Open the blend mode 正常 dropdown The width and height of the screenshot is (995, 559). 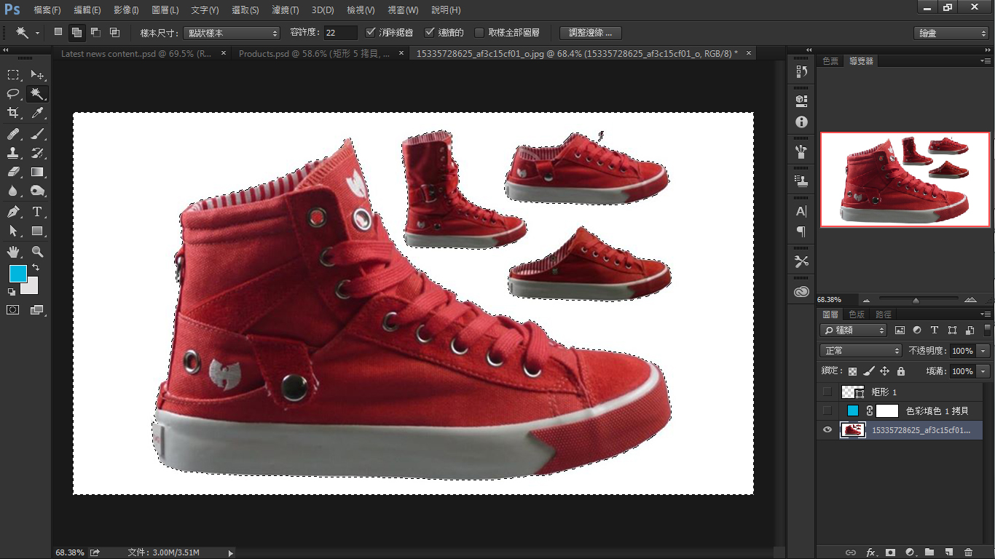pos(860,351)
